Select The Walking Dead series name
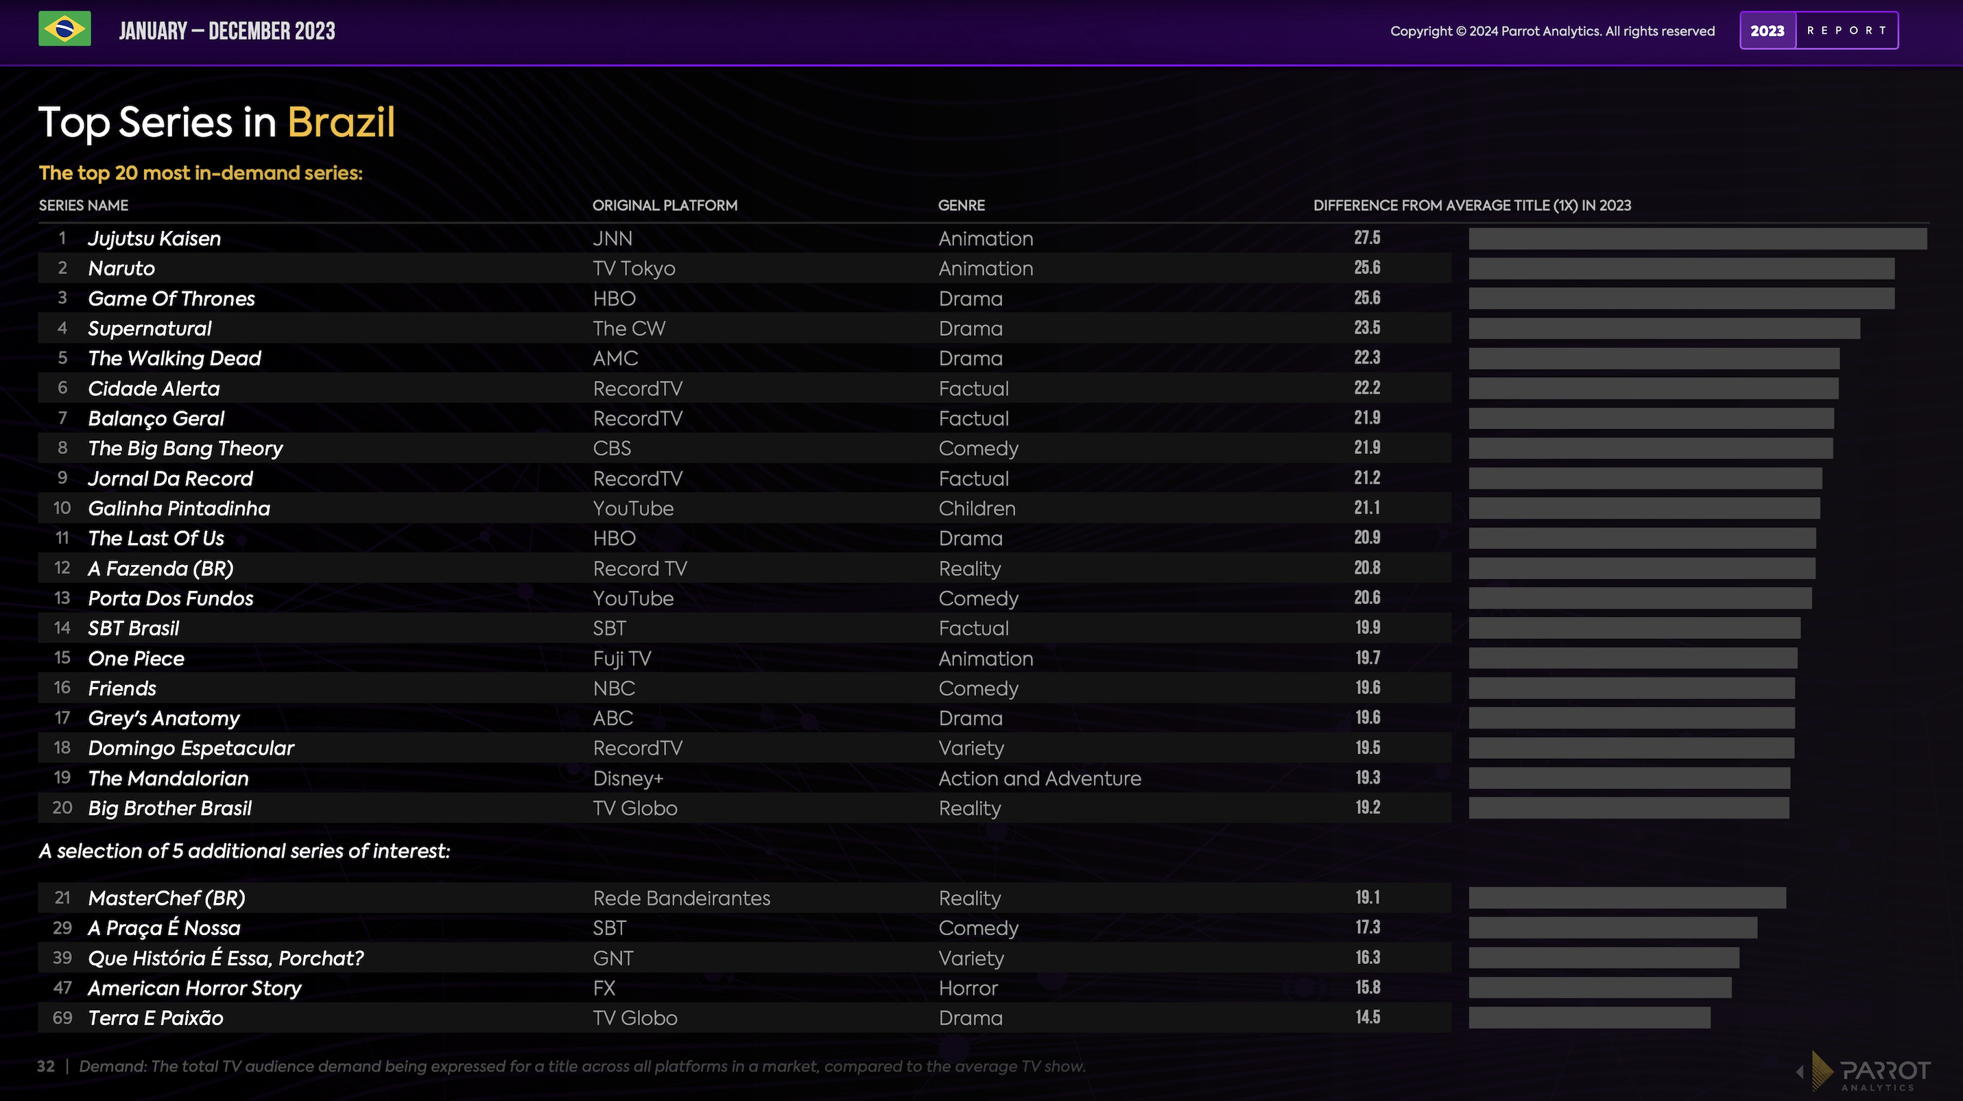The height and width of the screenshot is (1101, 1963). 174,359
